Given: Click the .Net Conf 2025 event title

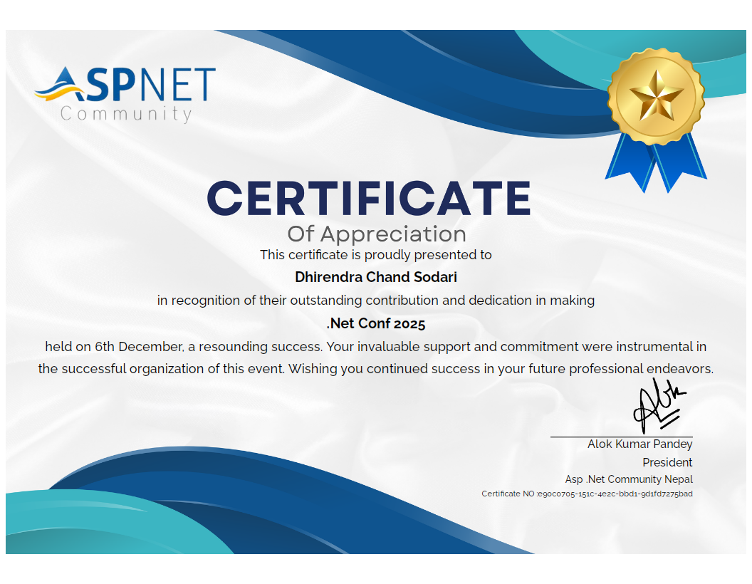Looking at the screenshot, I should point(376,324).
